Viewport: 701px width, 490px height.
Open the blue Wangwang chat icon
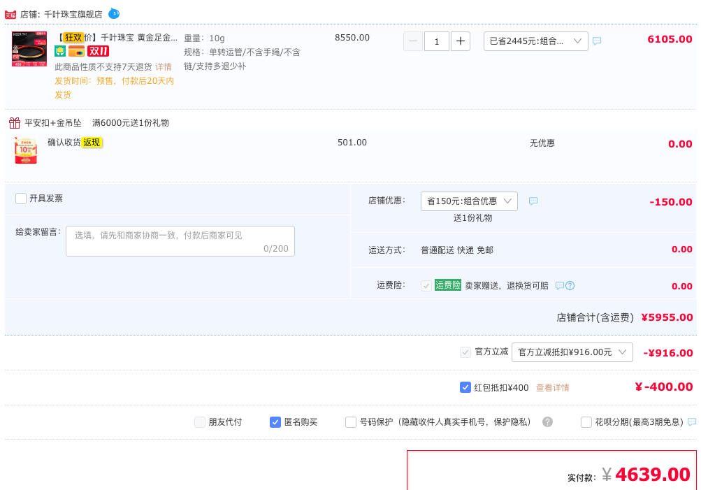[114, 13]
